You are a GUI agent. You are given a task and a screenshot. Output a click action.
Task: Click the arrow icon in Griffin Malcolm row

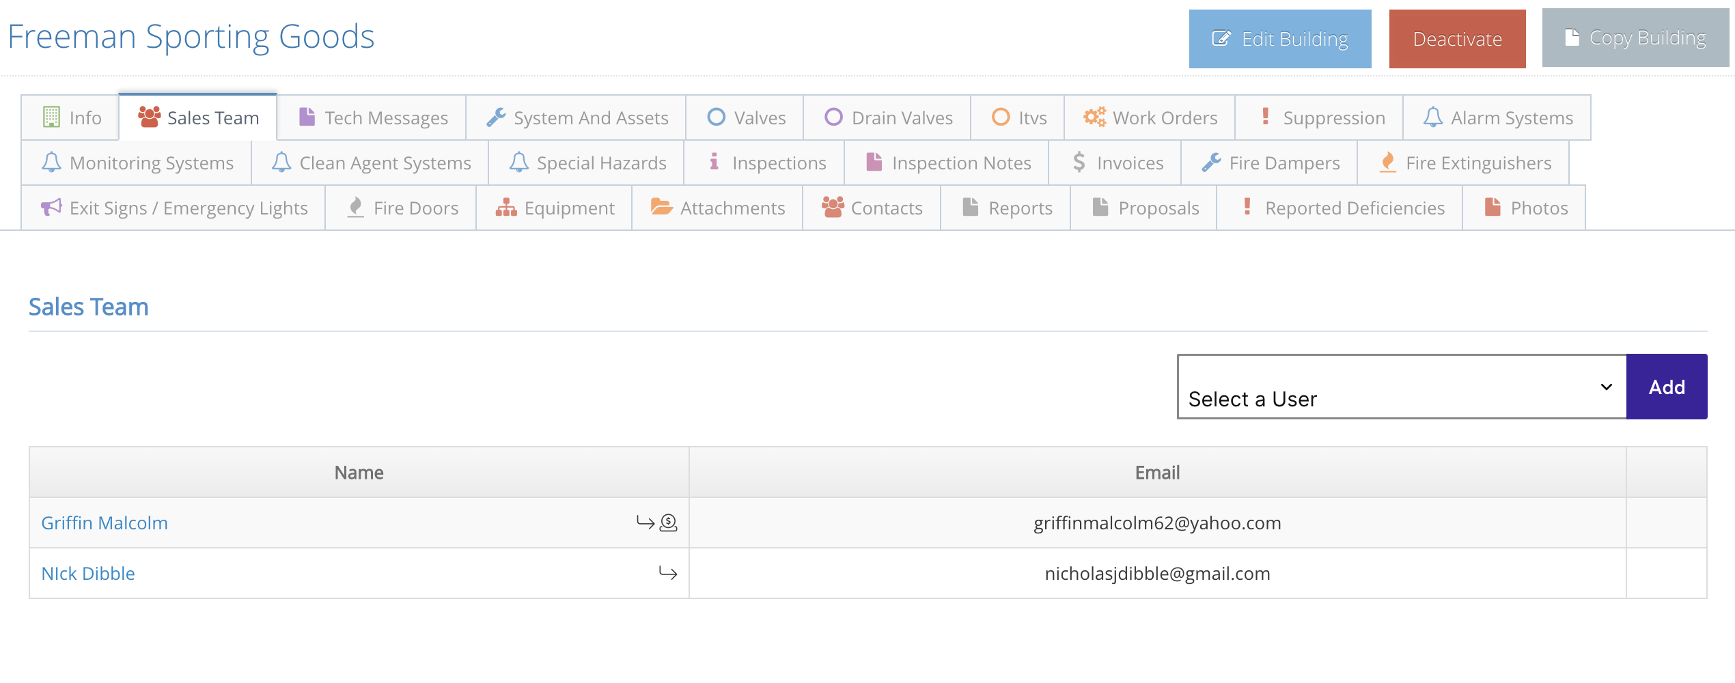[646, 522]
